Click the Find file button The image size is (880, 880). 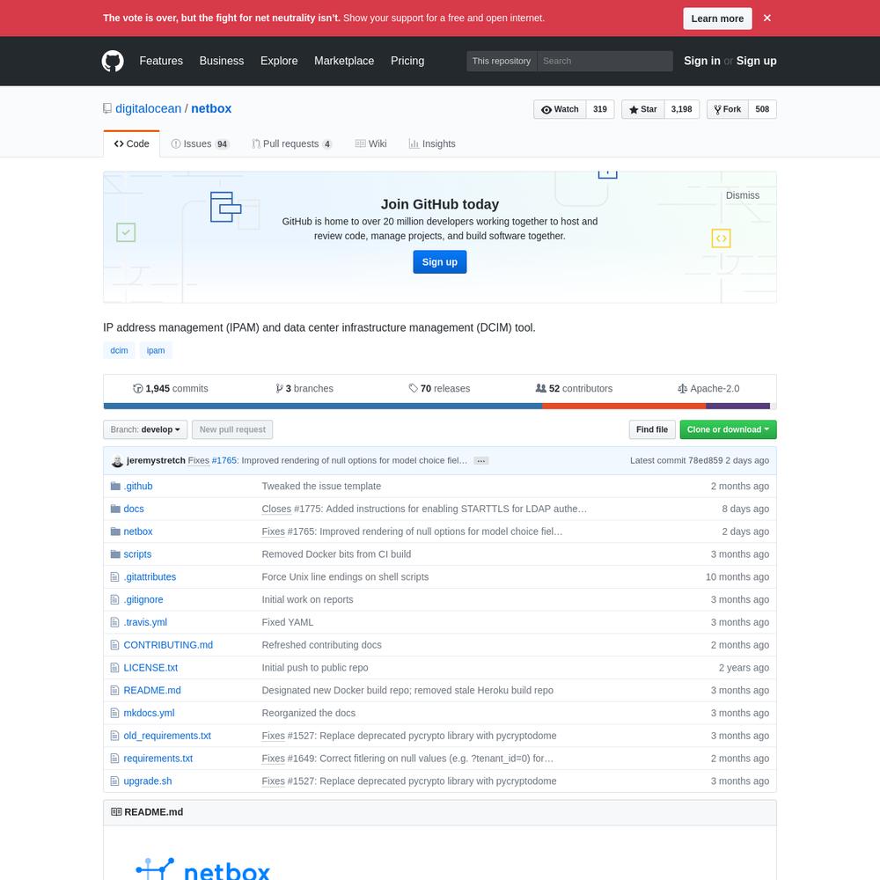click(x=651, y=430)
